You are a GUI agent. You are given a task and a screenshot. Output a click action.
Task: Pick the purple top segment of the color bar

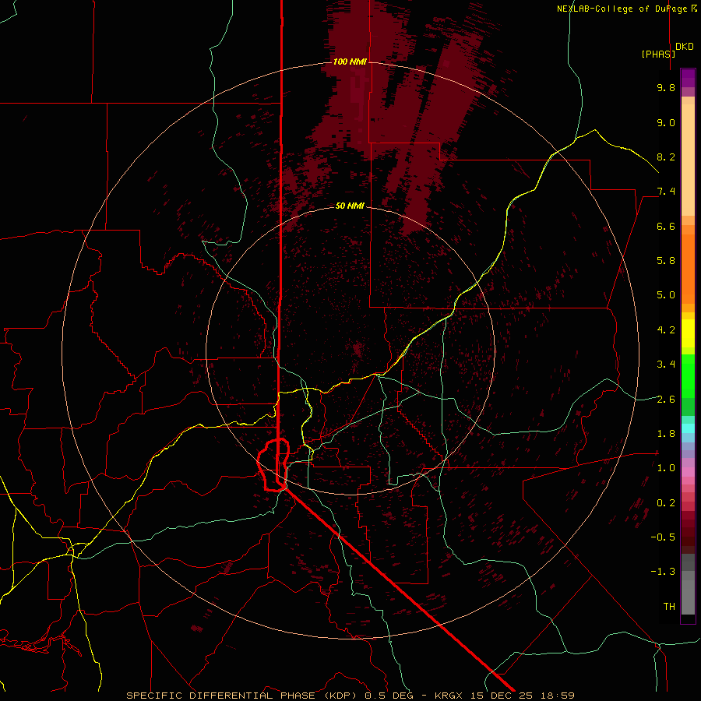[688, 78]
